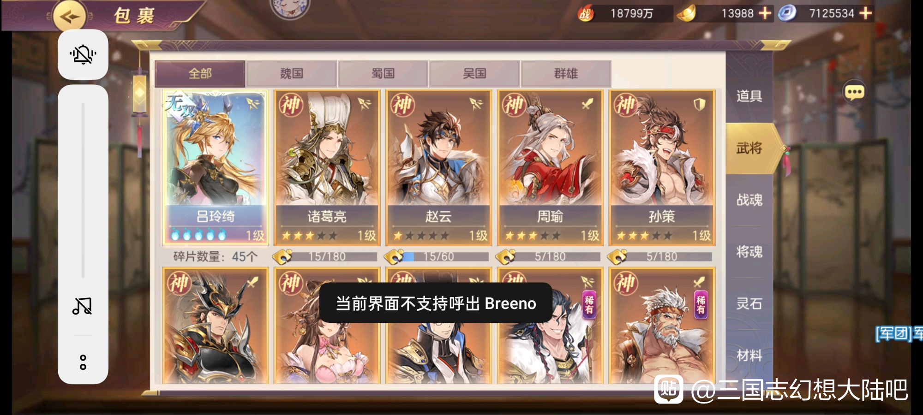Image resolution: width=923 pixels, height=415 pixels.
Task: Click the blue coin currency icon
Action: 787,13
